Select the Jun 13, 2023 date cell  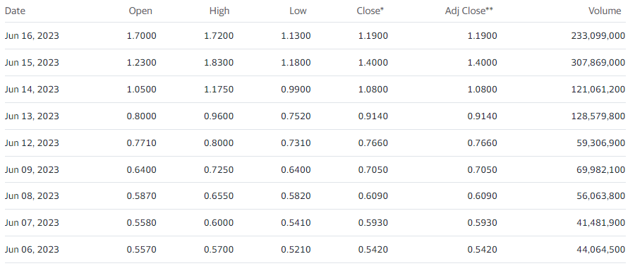(32, 116)
